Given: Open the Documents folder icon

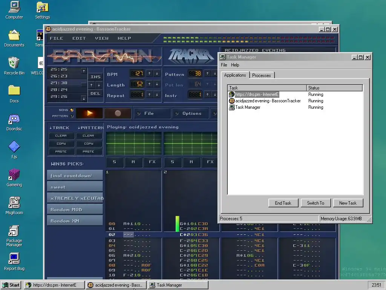Looking at the screenshot, I should click(x=14, y=38).
